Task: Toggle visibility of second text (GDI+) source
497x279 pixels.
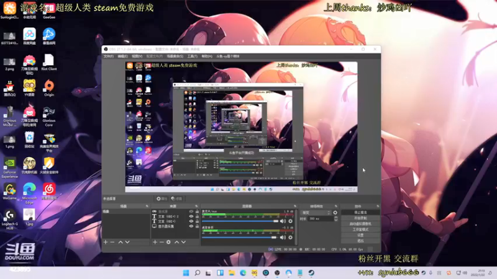Action: coord(191,221)
